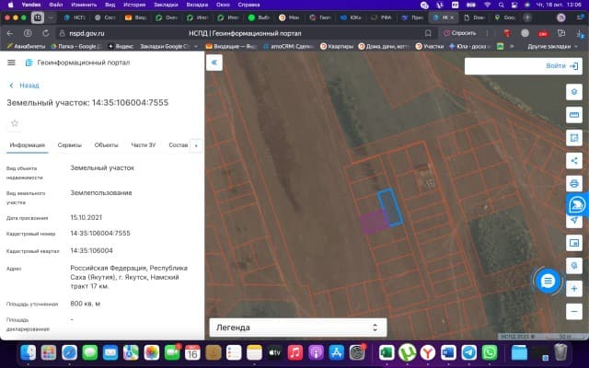The image size is (589, 368).
Task: Zoom in on the map with plus
Action: pyautogui.click(x=574, y=288)
